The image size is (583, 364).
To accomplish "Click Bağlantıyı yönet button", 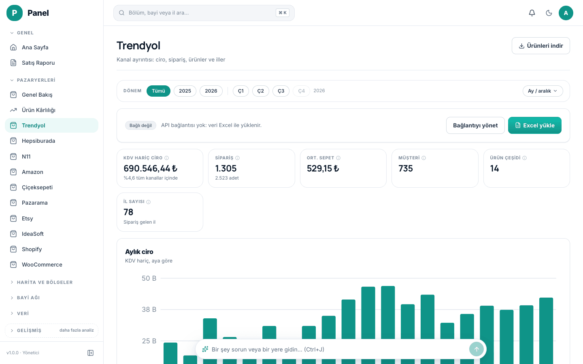I will coord(475,125).
